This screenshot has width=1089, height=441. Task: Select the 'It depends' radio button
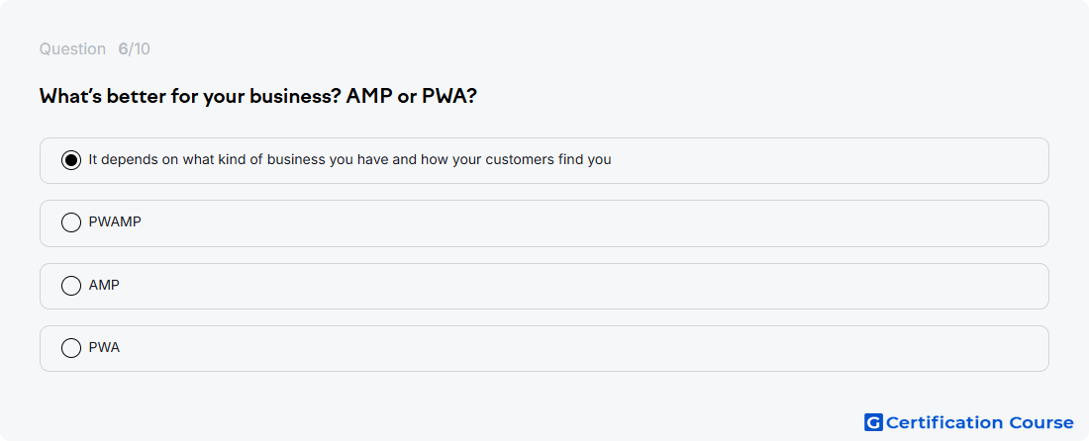coord(71,160)
